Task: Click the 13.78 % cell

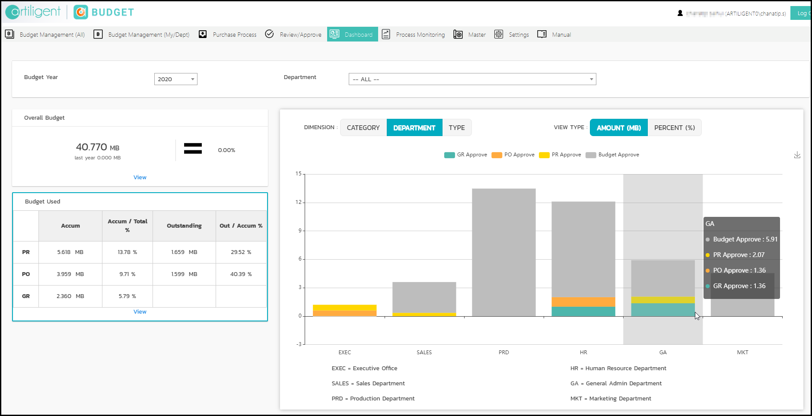Action: click(x=127, y=252)
